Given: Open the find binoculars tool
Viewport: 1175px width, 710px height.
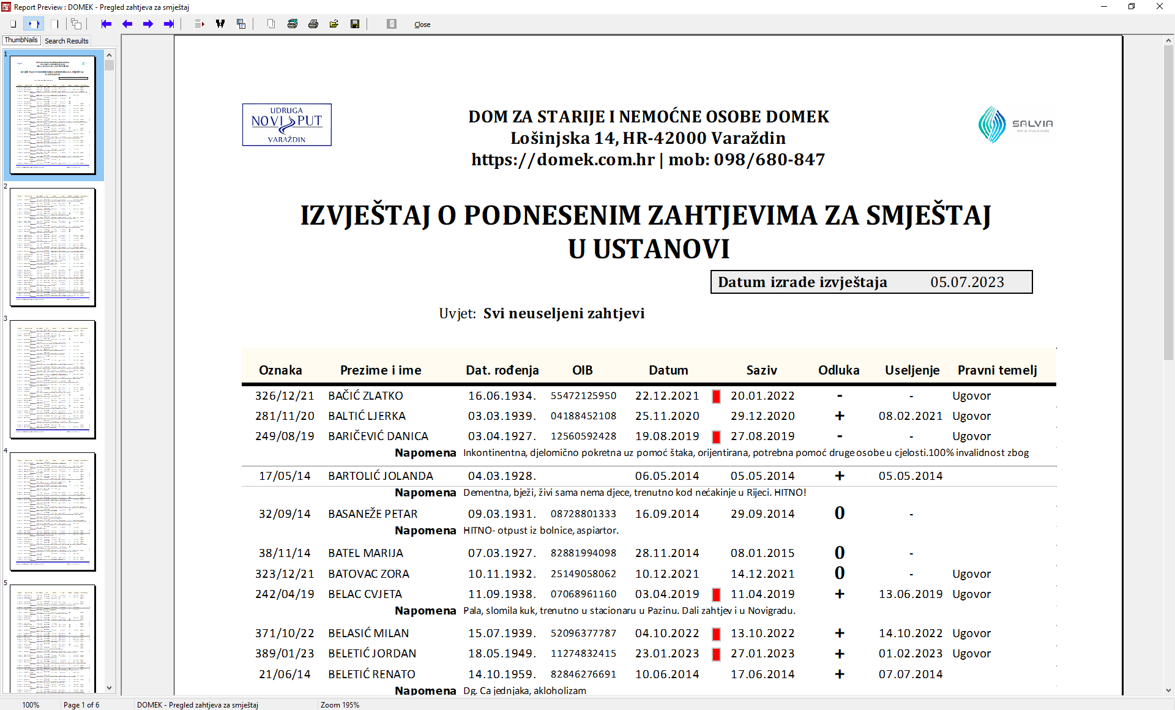Looking at the screenshot, I should coord(220,24).
